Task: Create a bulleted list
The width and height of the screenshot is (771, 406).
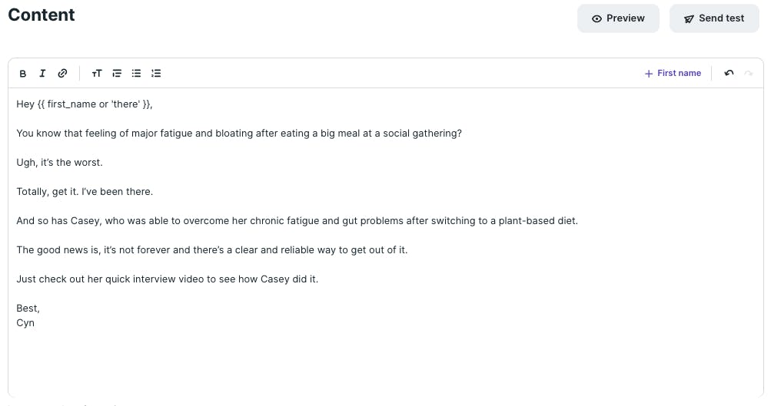Action: pos(136,74)
